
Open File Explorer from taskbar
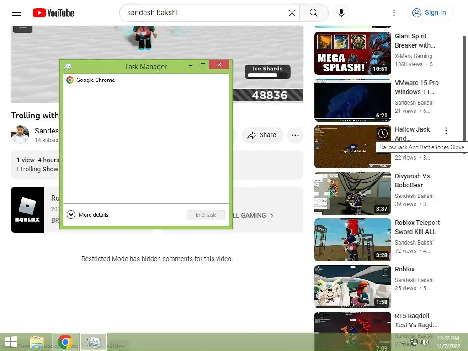[x=37, y=342]
